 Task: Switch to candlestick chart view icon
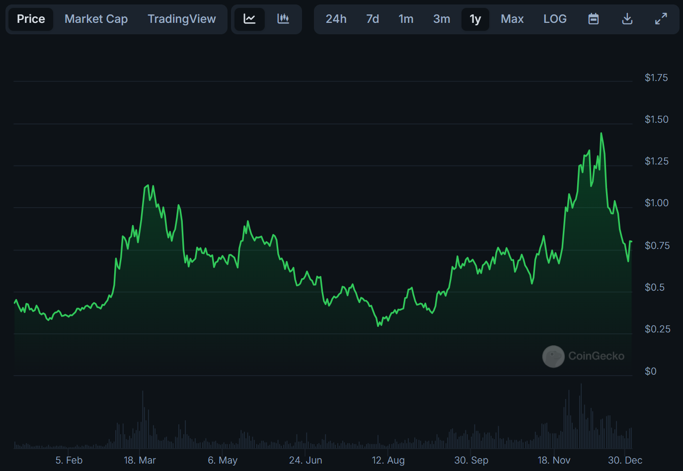click(x=283, y=19)
